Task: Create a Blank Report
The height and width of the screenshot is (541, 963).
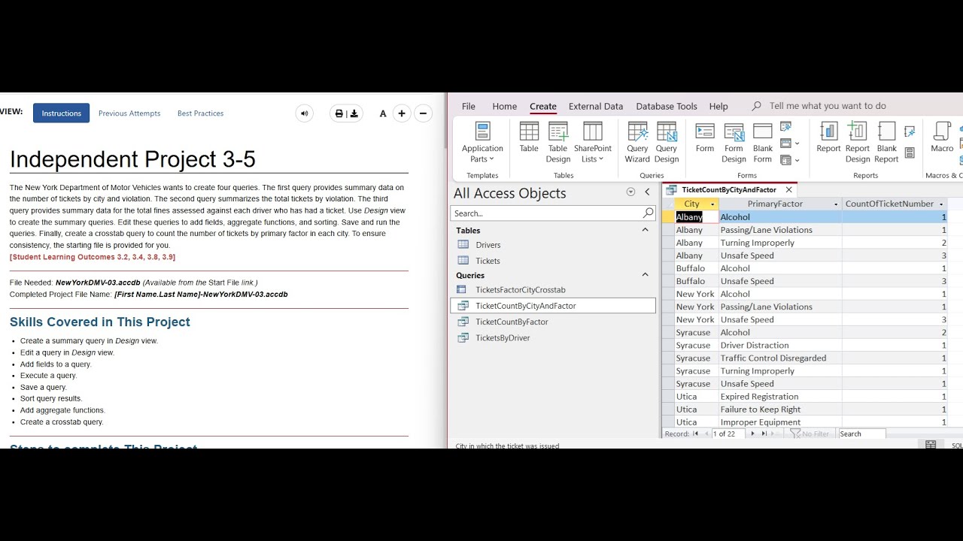Action: 886,142
